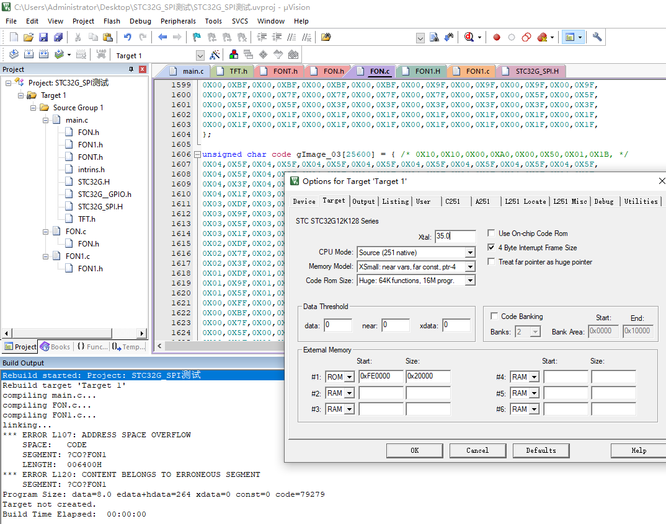Switch to the Output tab in Options dialog
This screenshot has height=524, width=666.
click(x=363, y=201)
